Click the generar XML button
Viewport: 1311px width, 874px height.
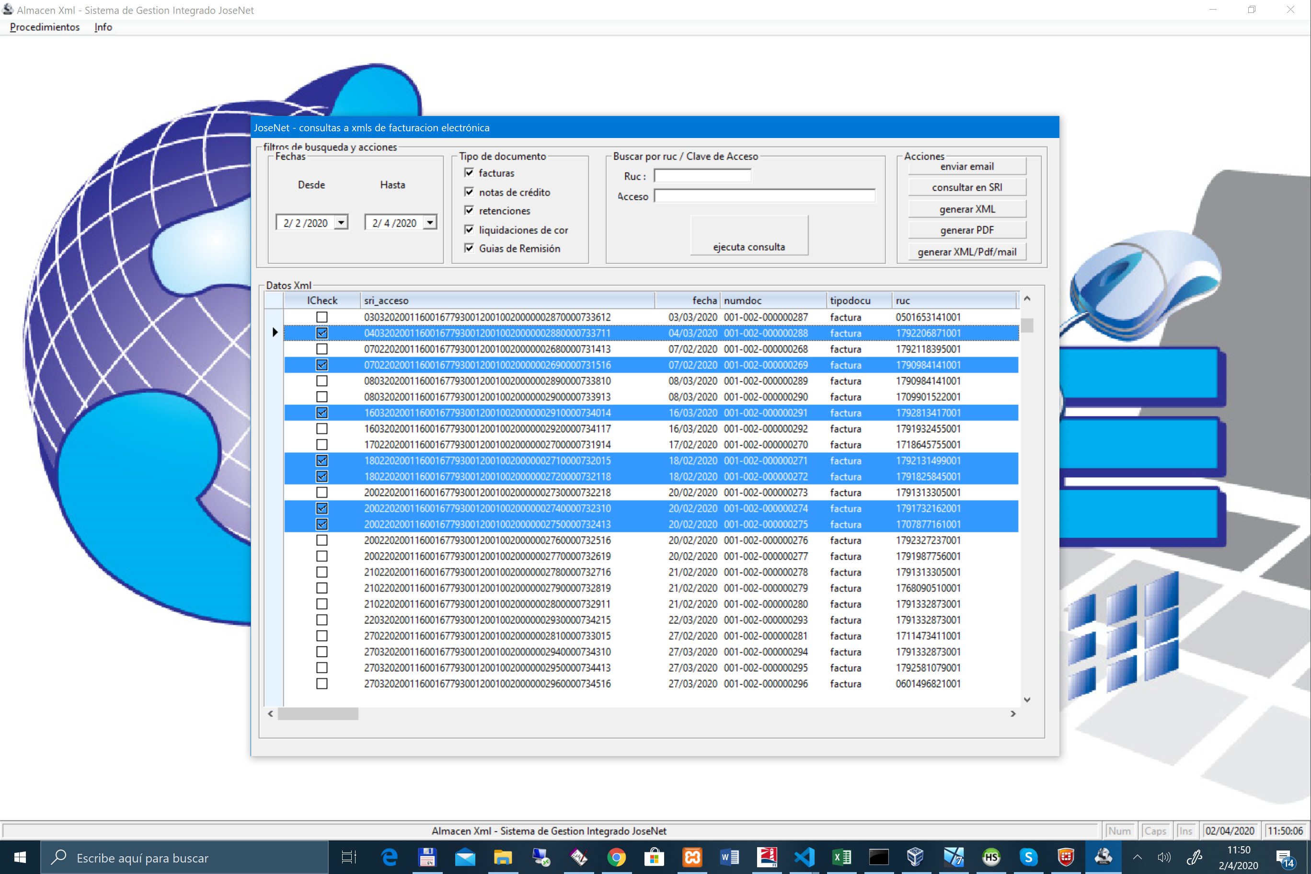tap(966, 209)
